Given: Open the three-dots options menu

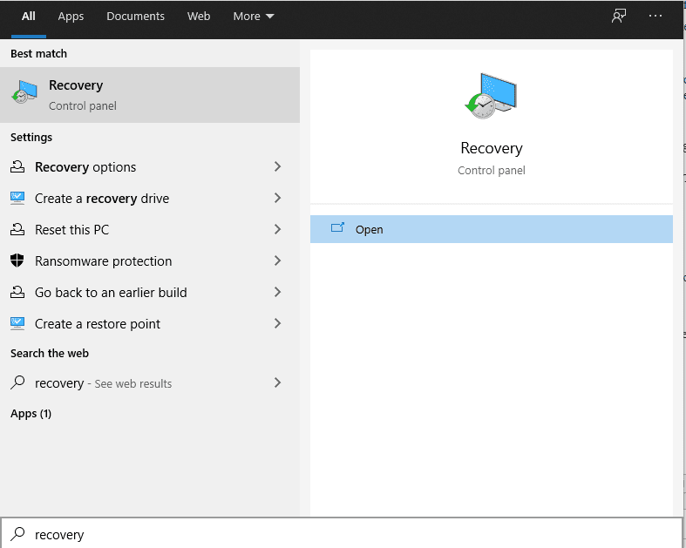Looking at the screenshot, I should (x=655, y=17).
